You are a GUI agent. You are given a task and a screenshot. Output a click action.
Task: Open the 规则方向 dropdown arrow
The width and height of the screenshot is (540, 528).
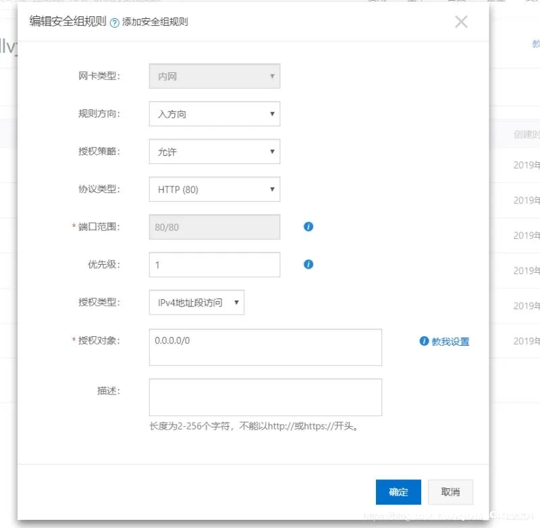pyautogui.click(x=273, y=113)
